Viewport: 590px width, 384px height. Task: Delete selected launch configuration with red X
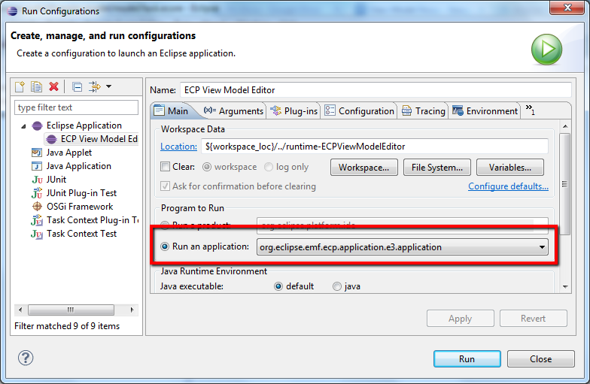[54, 87]
